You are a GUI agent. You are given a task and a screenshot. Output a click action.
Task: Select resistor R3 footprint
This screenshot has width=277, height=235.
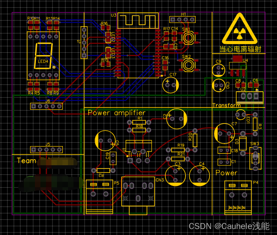tap(255, 124)
